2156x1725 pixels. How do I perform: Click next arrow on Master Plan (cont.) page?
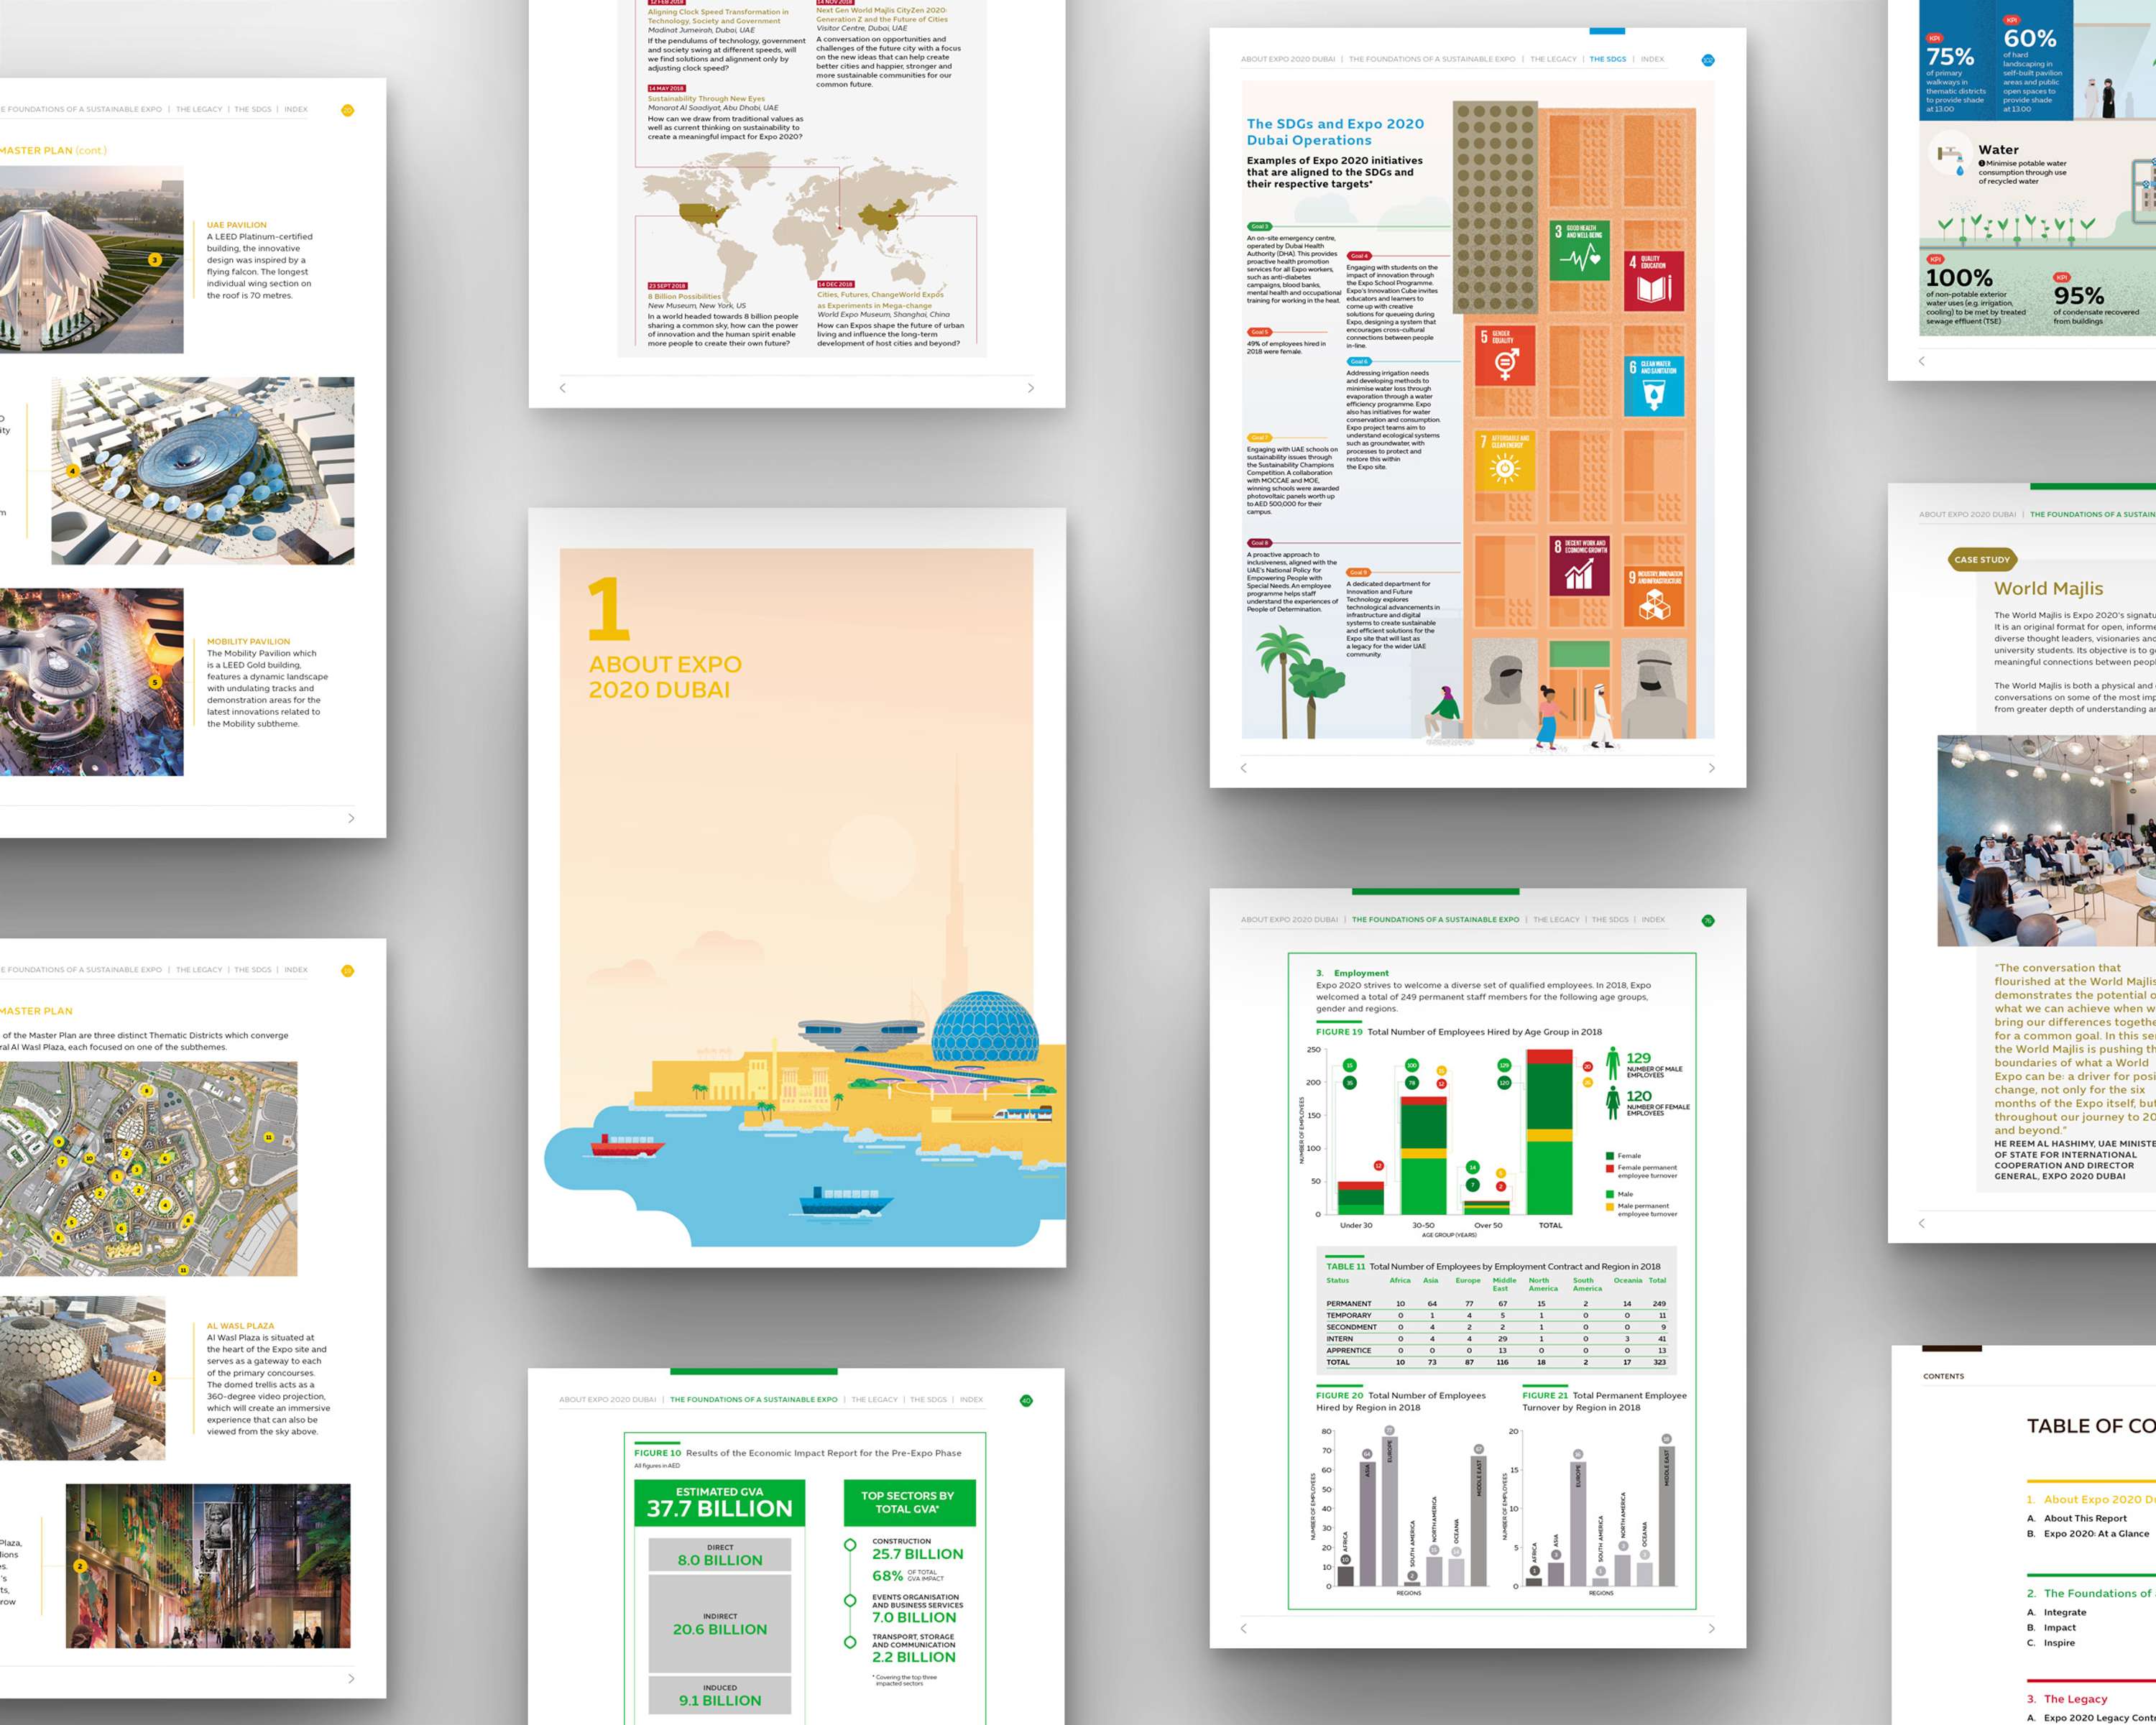coord(351,818)
